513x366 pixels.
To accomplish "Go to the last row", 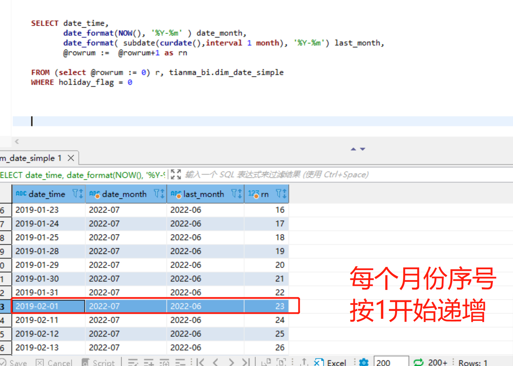I will (x=246, y=362).
